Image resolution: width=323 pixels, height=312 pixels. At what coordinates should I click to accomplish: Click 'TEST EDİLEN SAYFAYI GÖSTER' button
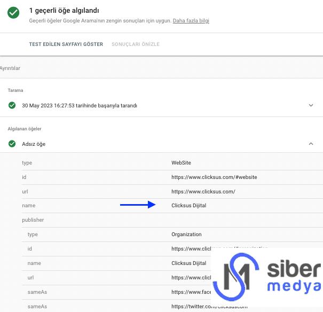click(x=66, y=44)
